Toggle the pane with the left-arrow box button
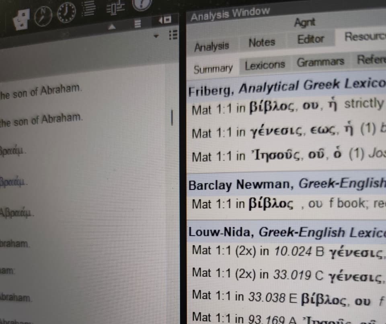The image size is (386, 324). pyautogui.click(x=165, y=19)
